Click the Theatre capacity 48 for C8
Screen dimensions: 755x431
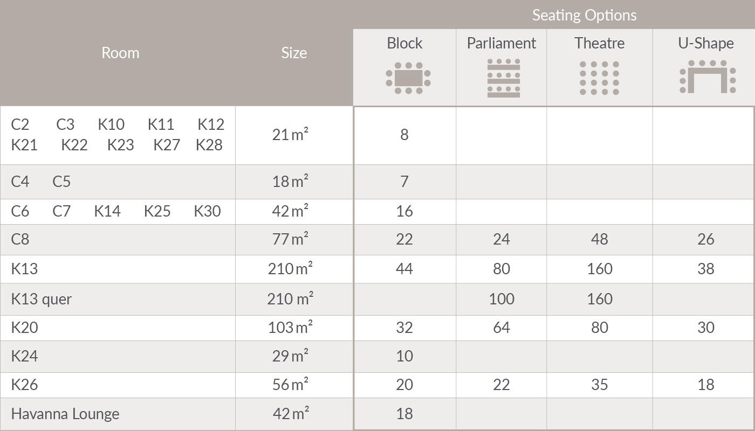click(599, 239)
